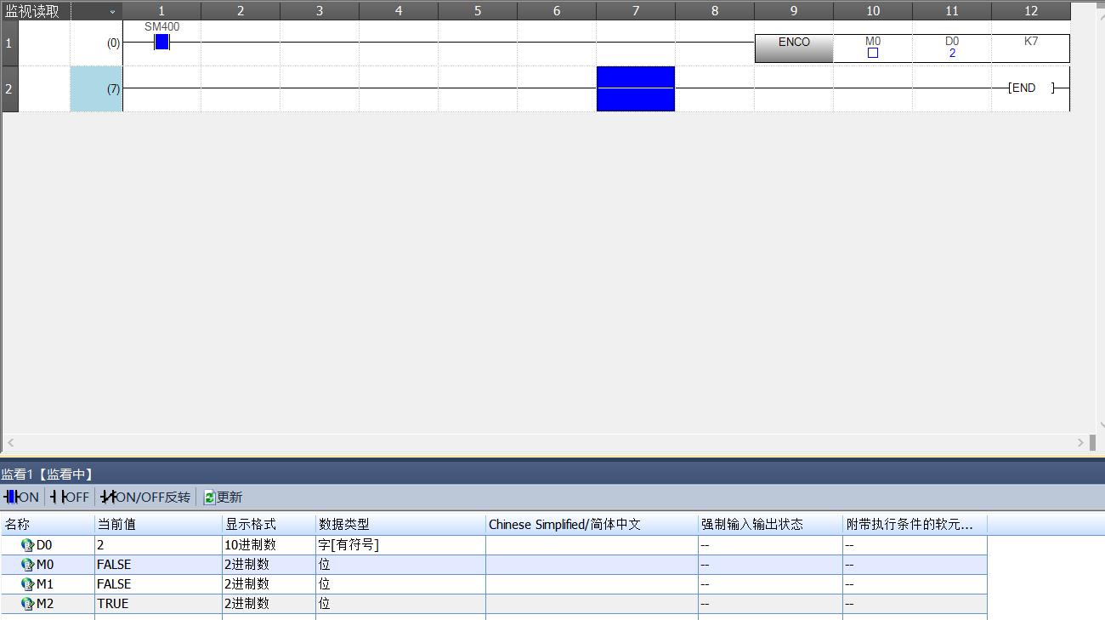The height and width of the screenshot is (620, 1105).
Task: Click the M2 current value TRUE cell
Action: click(x=157, y=604)
